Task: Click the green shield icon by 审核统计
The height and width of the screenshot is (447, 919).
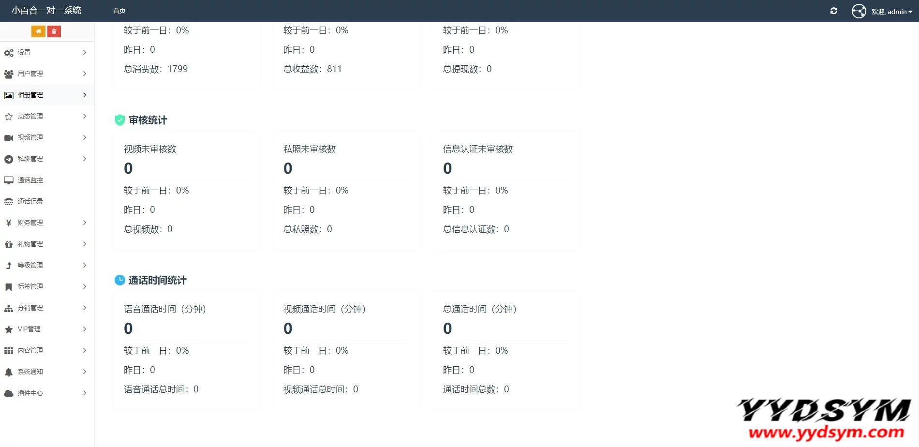Action: click(120, 120)
